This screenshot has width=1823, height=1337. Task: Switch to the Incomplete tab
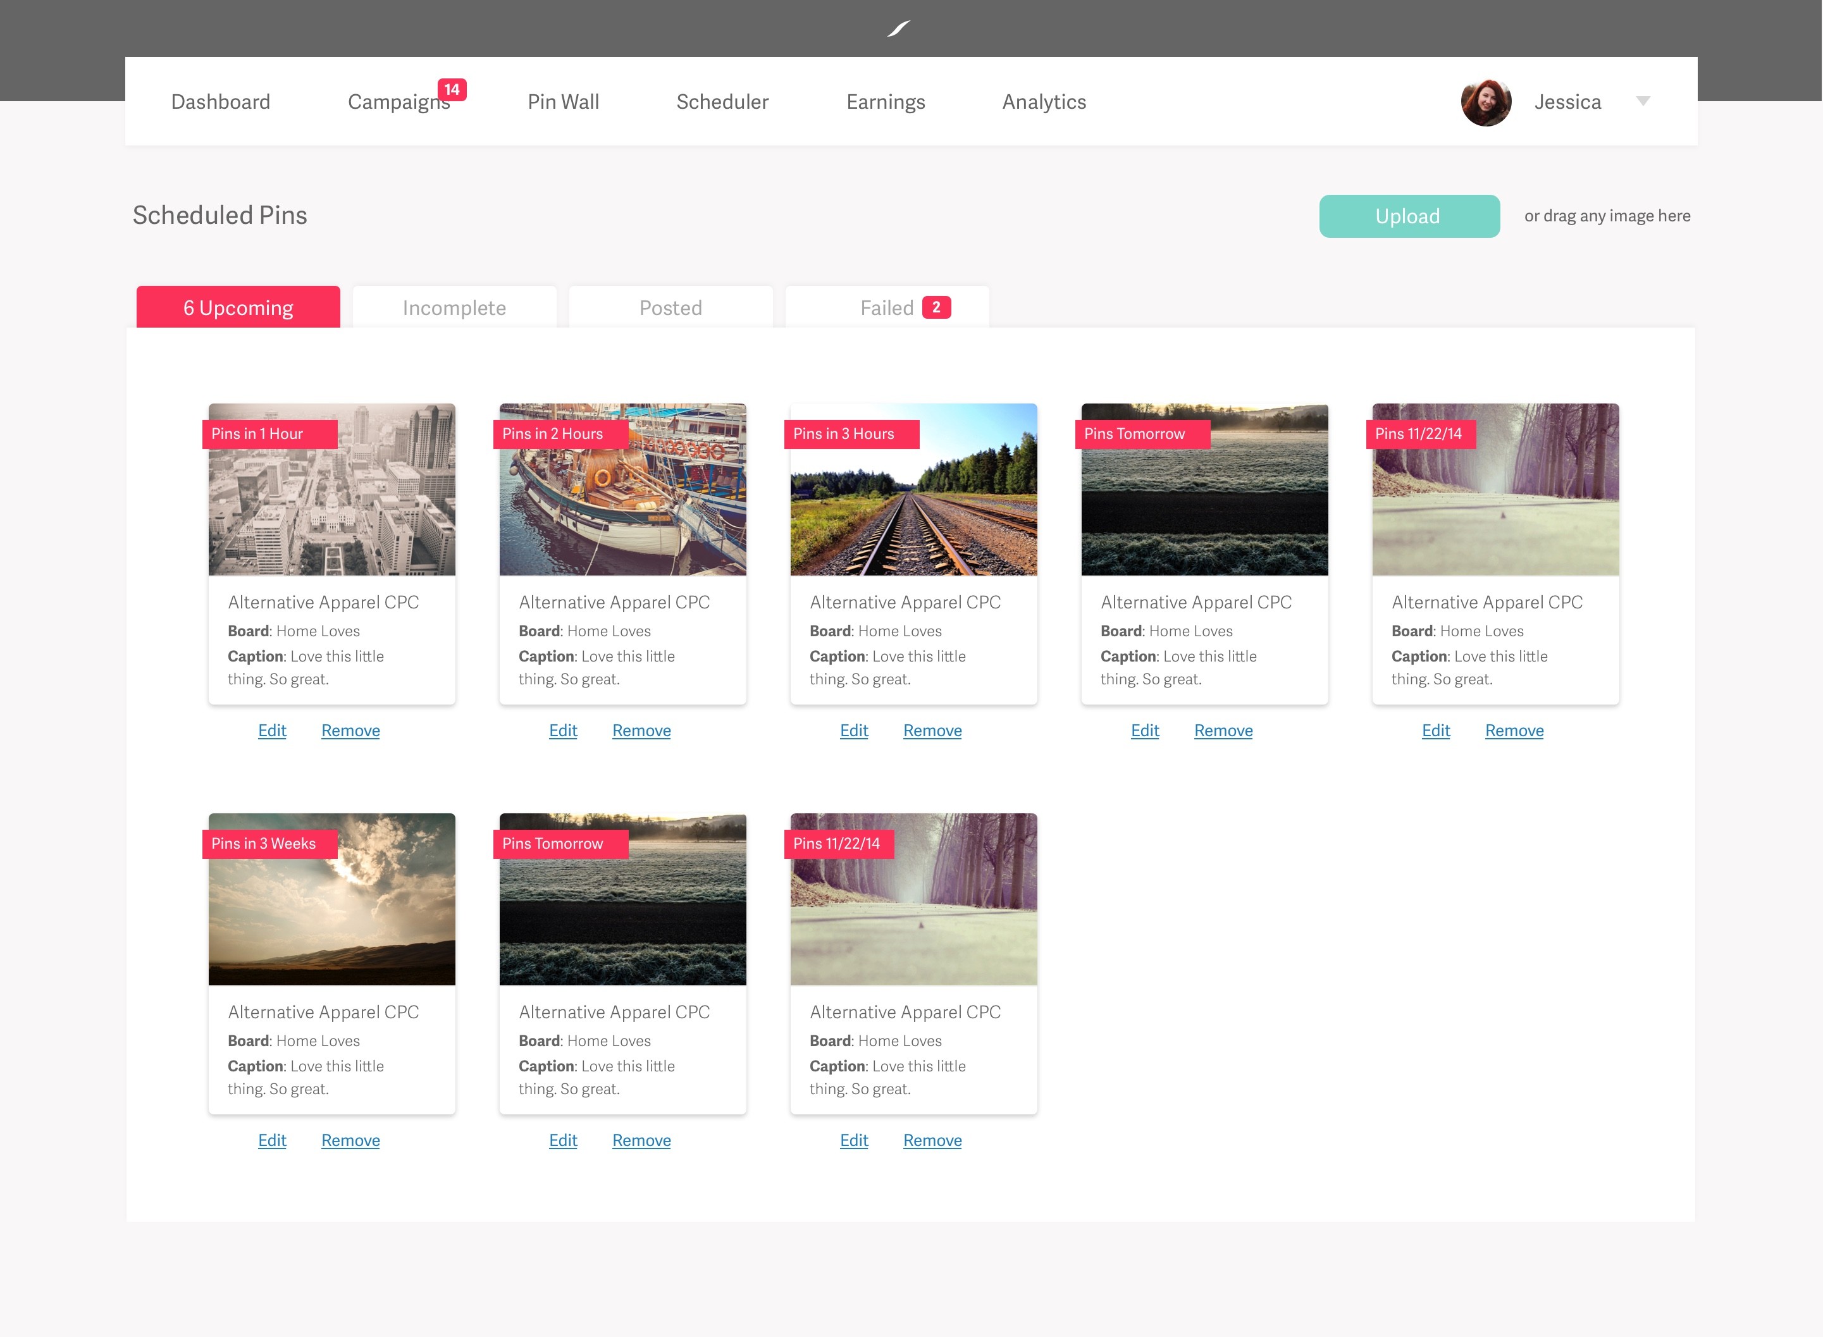(454, 307)
